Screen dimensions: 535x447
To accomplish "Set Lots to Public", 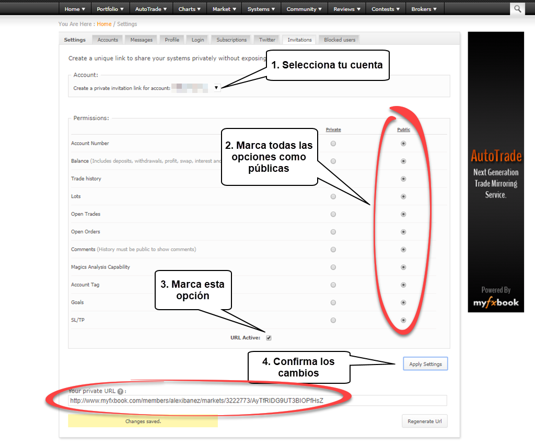I will click(403, 197).
